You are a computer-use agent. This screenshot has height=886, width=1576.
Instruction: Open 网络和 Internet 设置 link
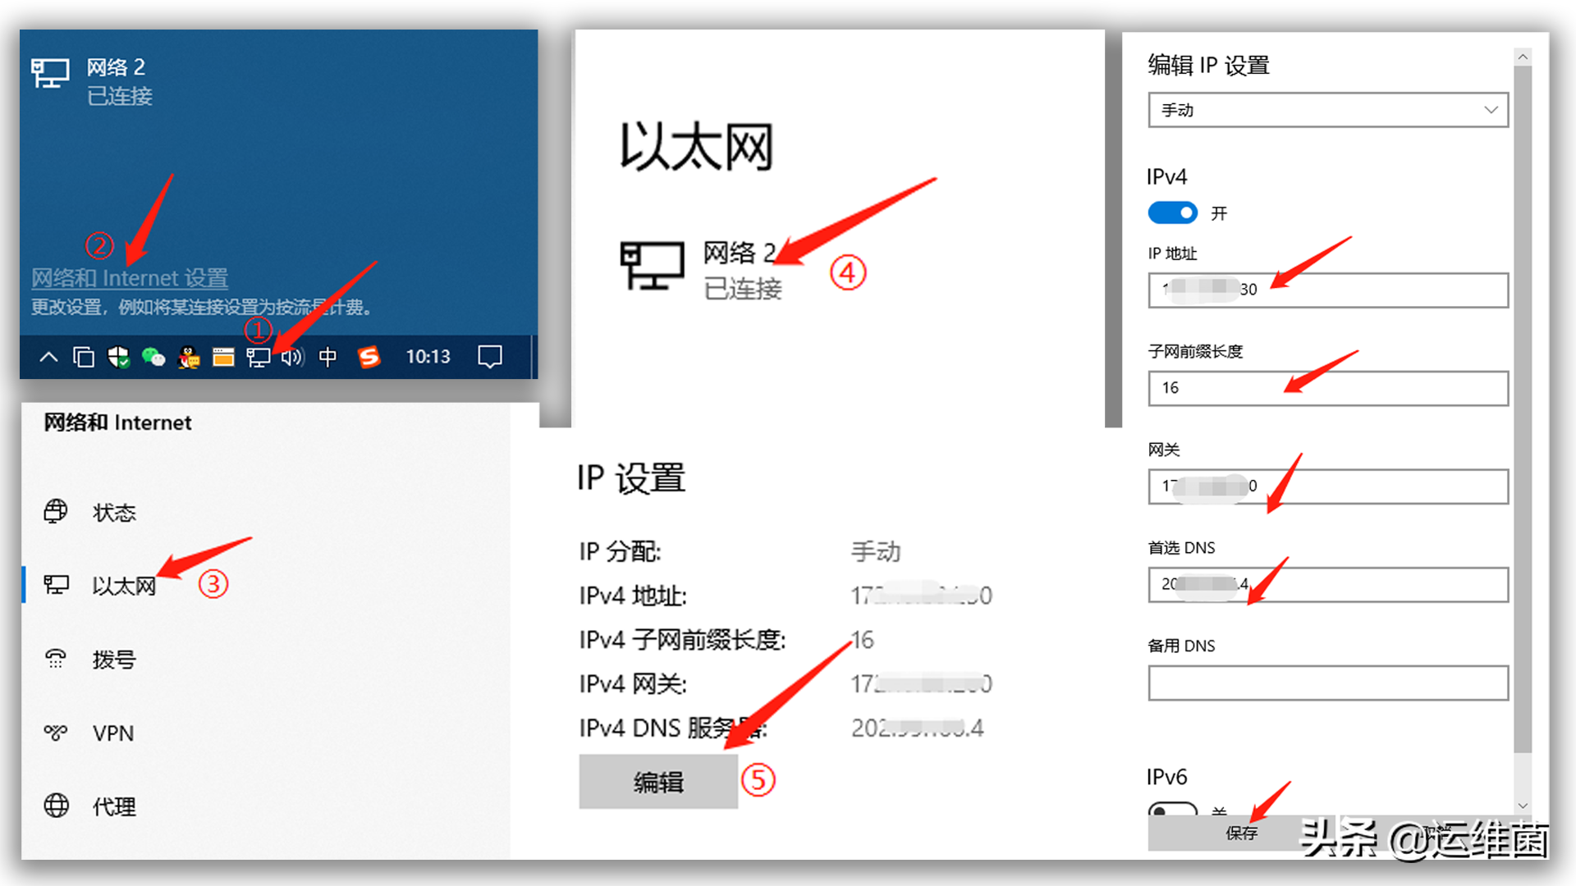(130, 278)
